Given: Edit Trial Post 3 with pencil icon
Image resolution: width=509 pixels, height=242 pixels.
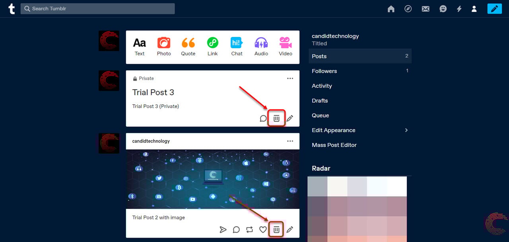Looking at the screenshot, I should [x=290, y=118].
